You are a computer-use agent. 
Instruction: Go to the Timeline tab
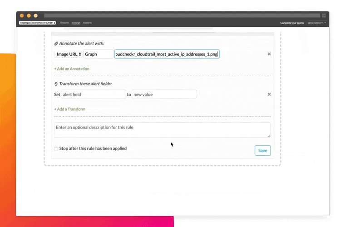coord(64,23)
